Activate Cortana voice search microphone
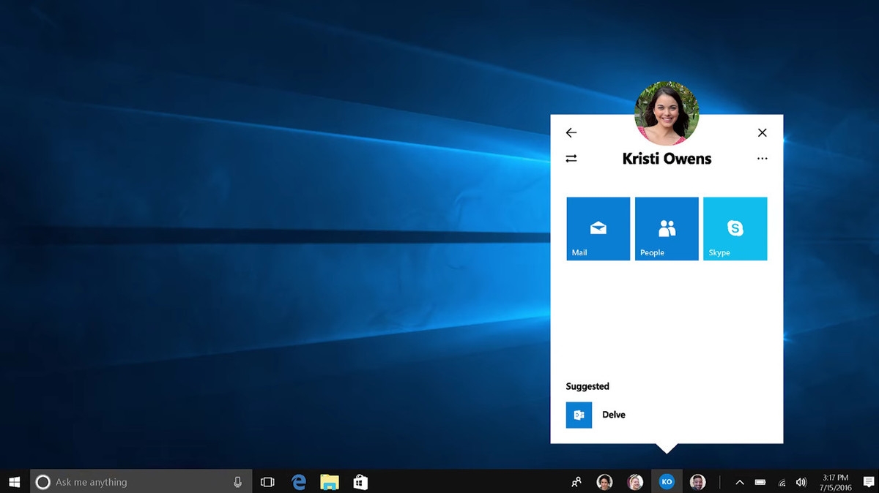 coord(237,481)
